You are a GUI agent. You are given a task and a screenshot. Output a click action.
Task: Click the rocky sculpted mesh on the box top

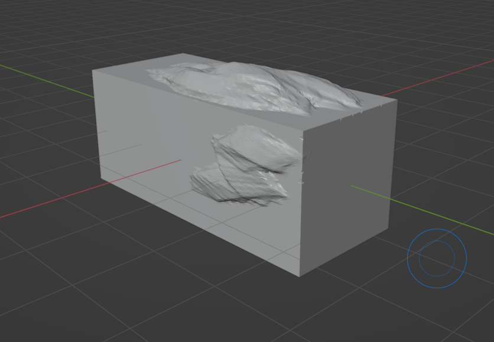pyautogui.click(x=254, y=87)
